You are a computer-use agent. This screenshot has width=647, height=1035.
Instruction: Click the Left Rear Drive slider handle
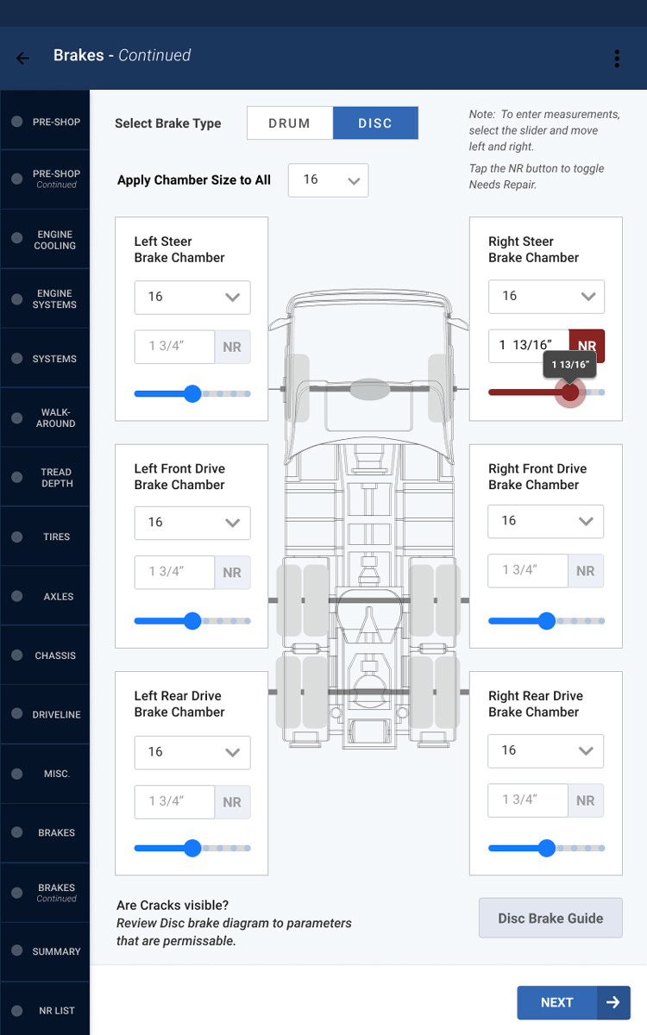[x=192, y=849]
